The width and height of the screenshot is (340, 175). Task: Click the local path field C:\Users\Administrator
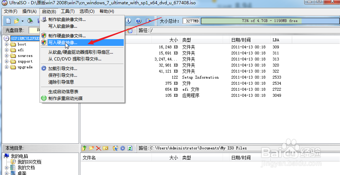245,148
